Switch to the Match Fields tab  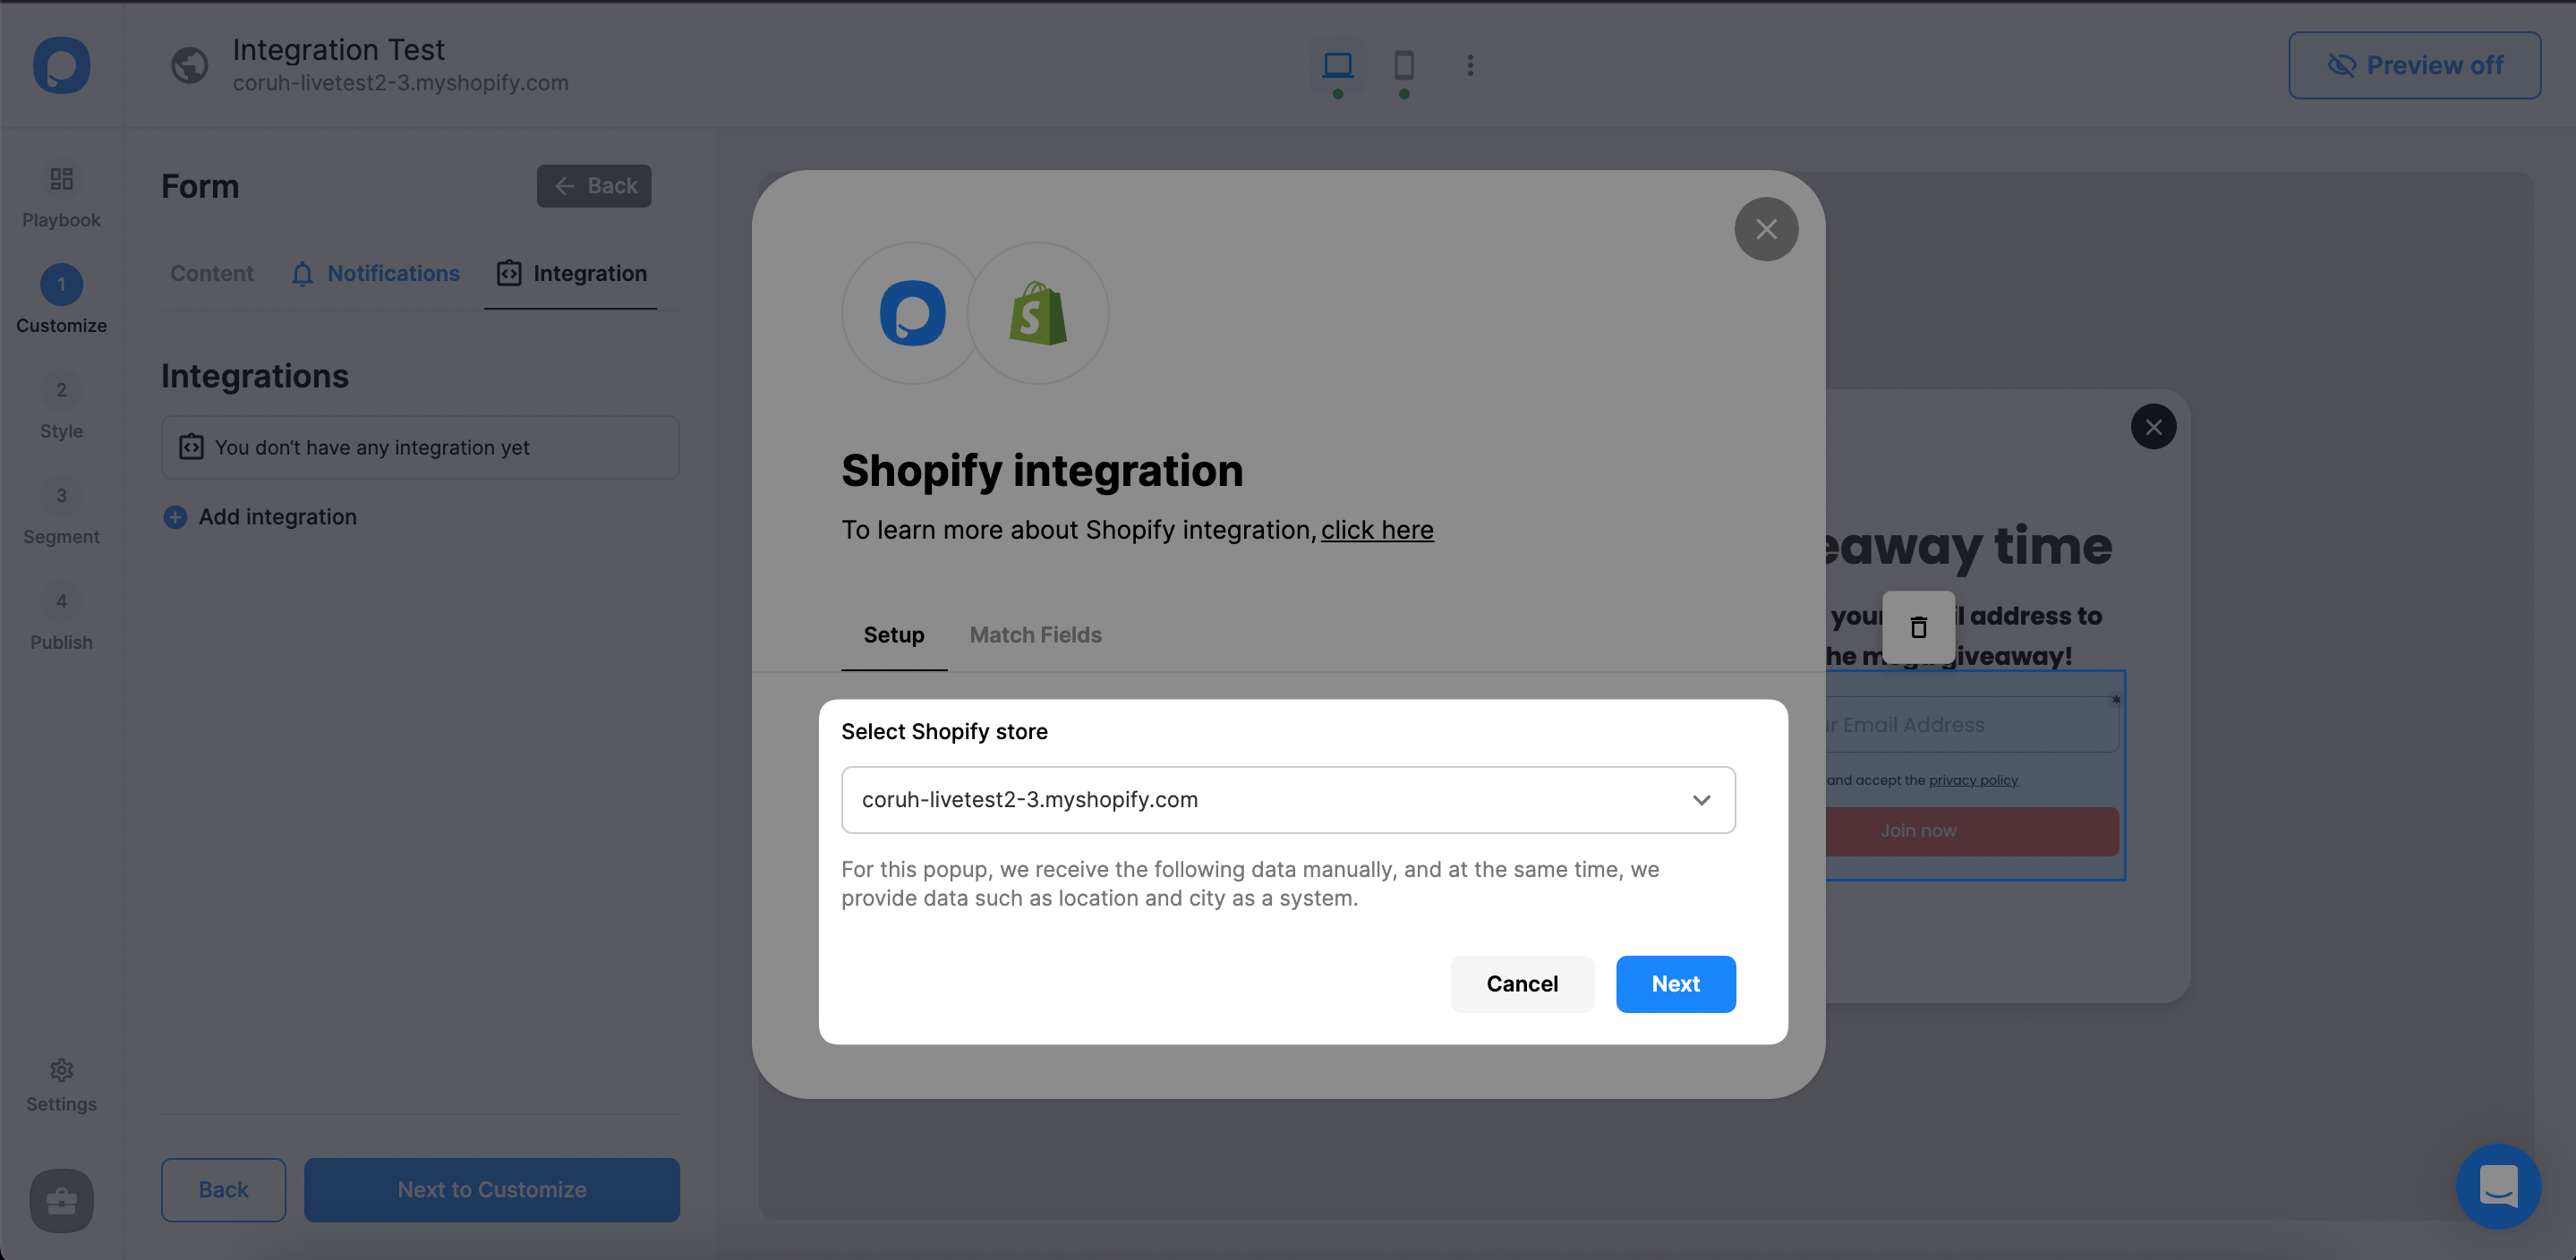tap(1036, 634)
